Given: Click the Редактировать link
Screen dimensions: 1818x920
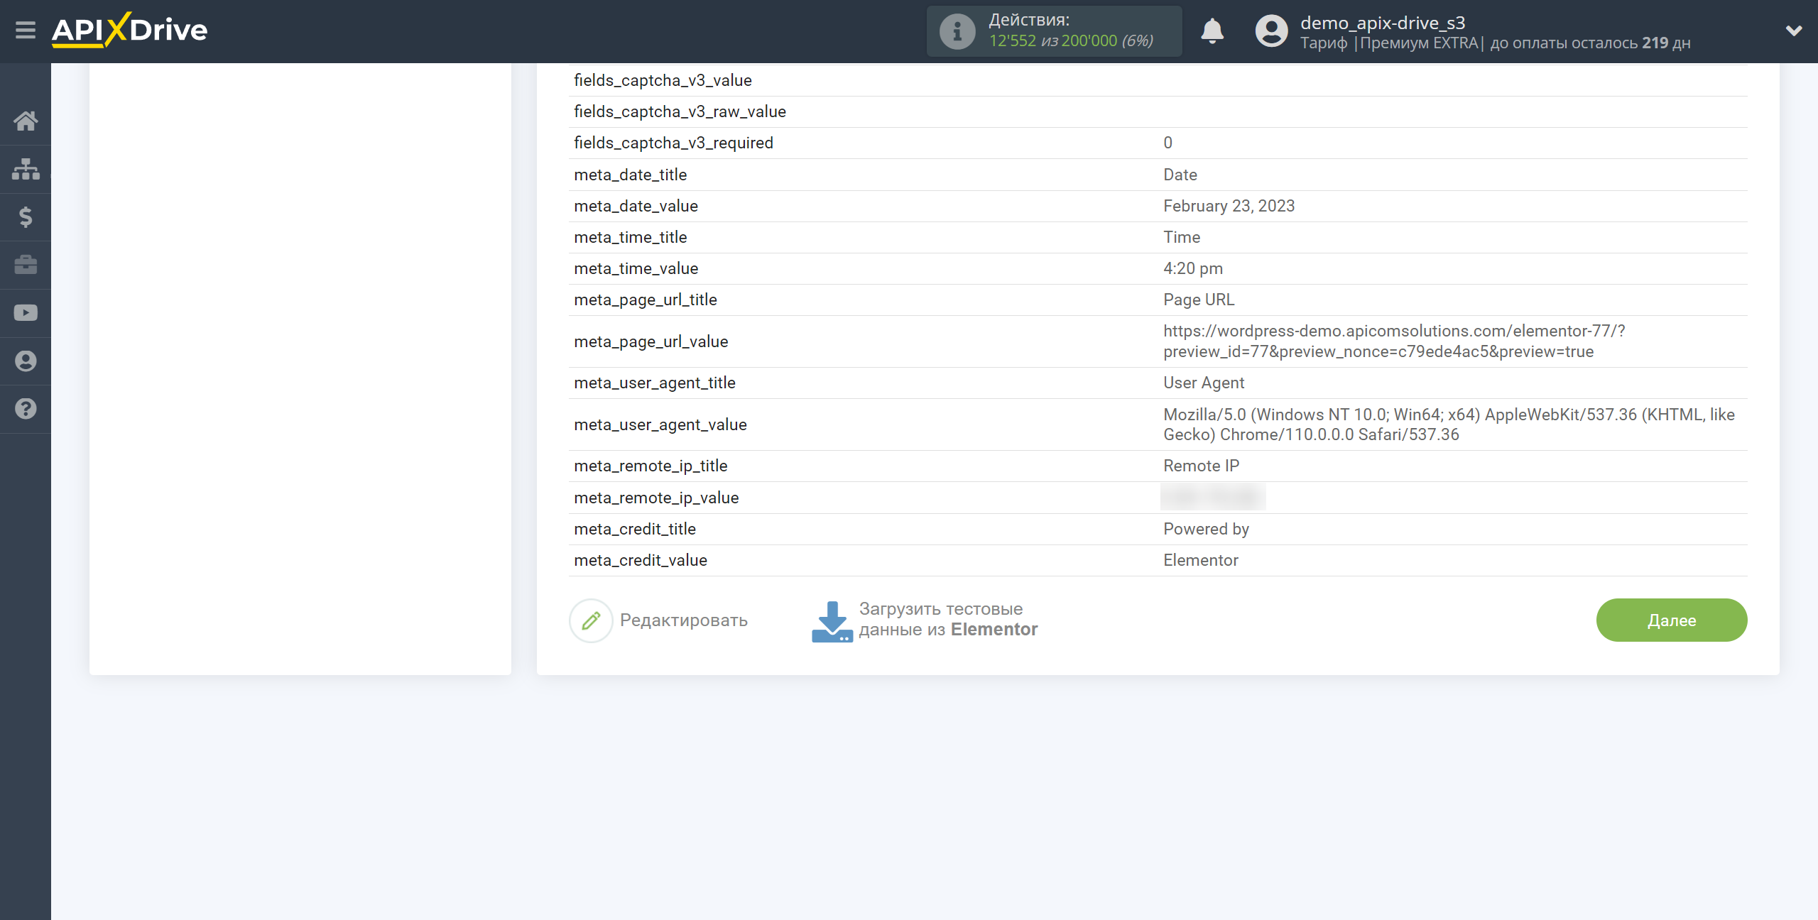Looking at the screenshot, I should tap(683, 620).
